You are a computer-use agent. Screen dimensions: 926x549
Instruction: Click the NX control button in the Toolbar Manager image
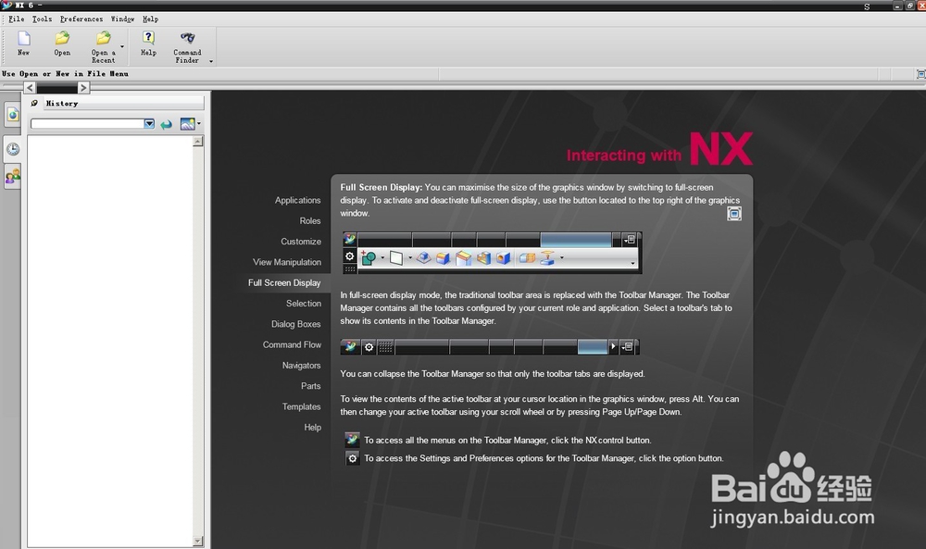coord(350,239)
